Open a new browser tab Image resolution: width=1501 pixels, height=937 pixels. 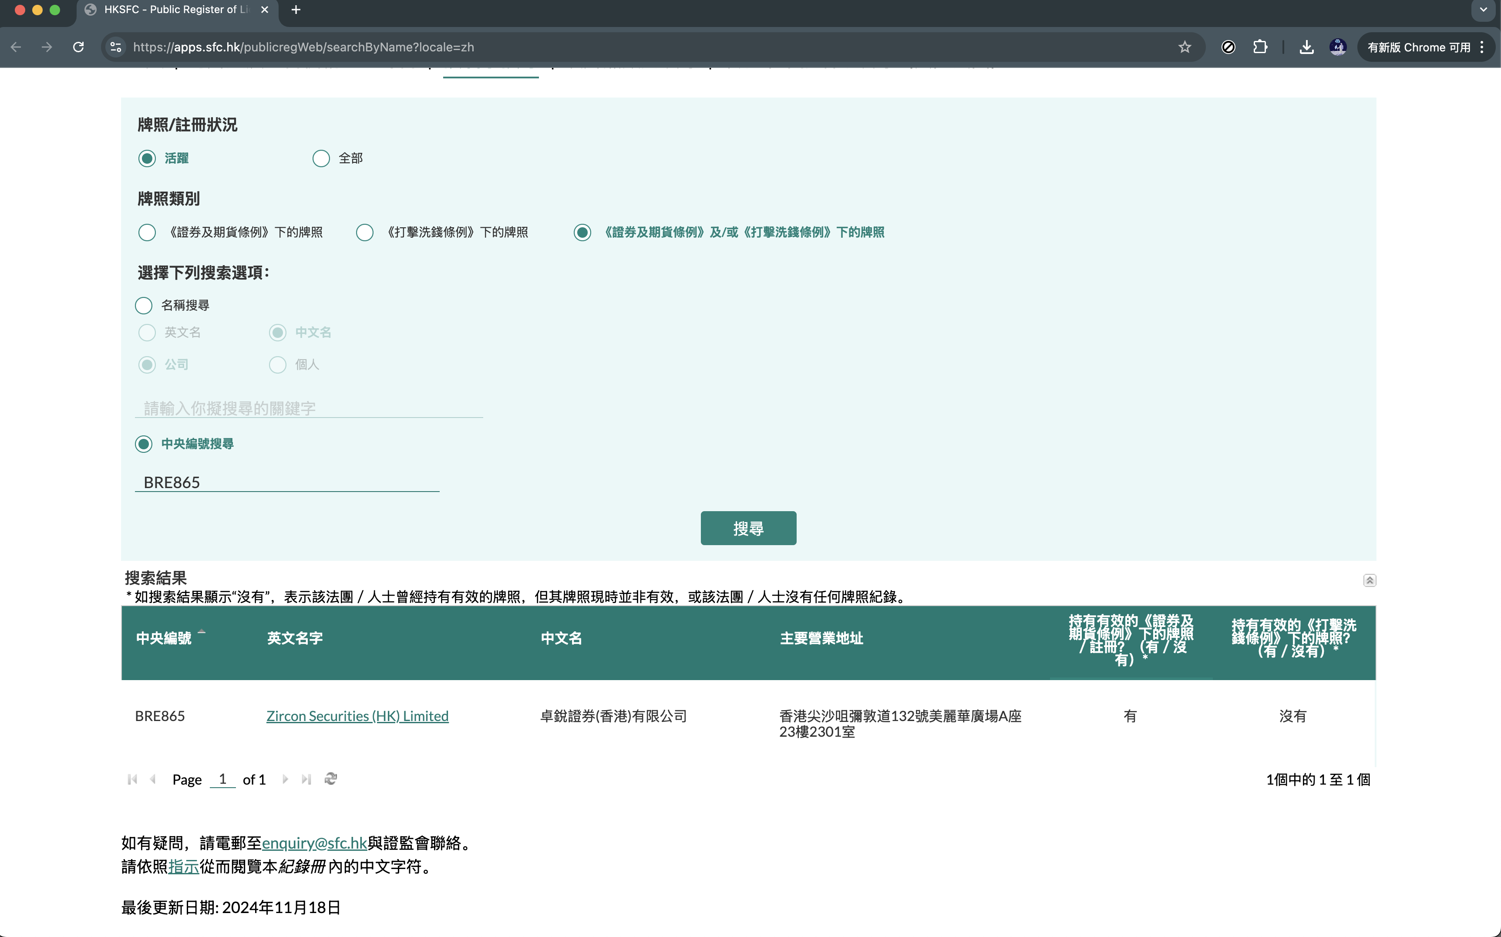pyautogui.click(x=296, y=10)
